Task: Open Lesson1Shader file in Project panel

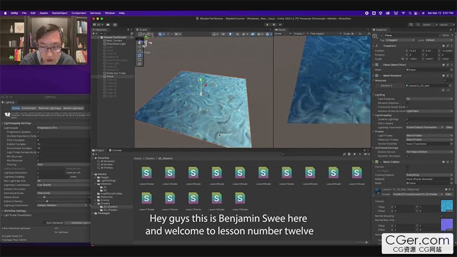Action: [146, 173]
